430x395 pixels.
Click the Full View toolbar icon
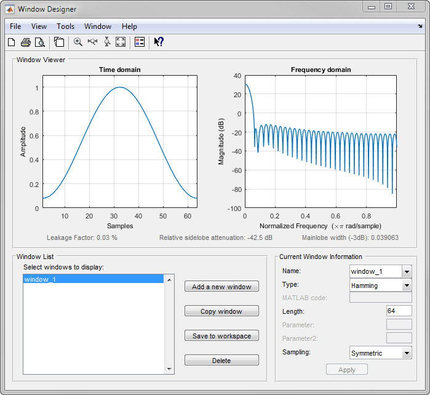[121, 42]
